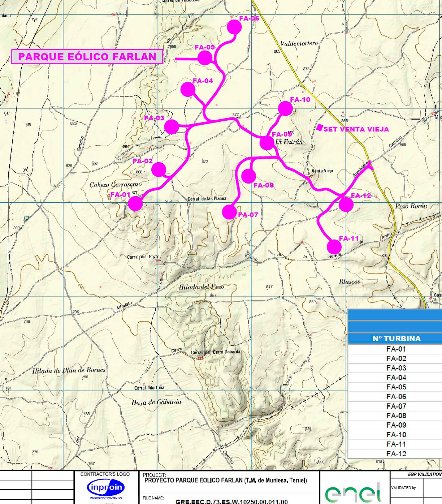Image resolution: width=442 pixels, height=504 pixels.
Task: Click the FA-06 row in turbine table
Action: [396, 397]
